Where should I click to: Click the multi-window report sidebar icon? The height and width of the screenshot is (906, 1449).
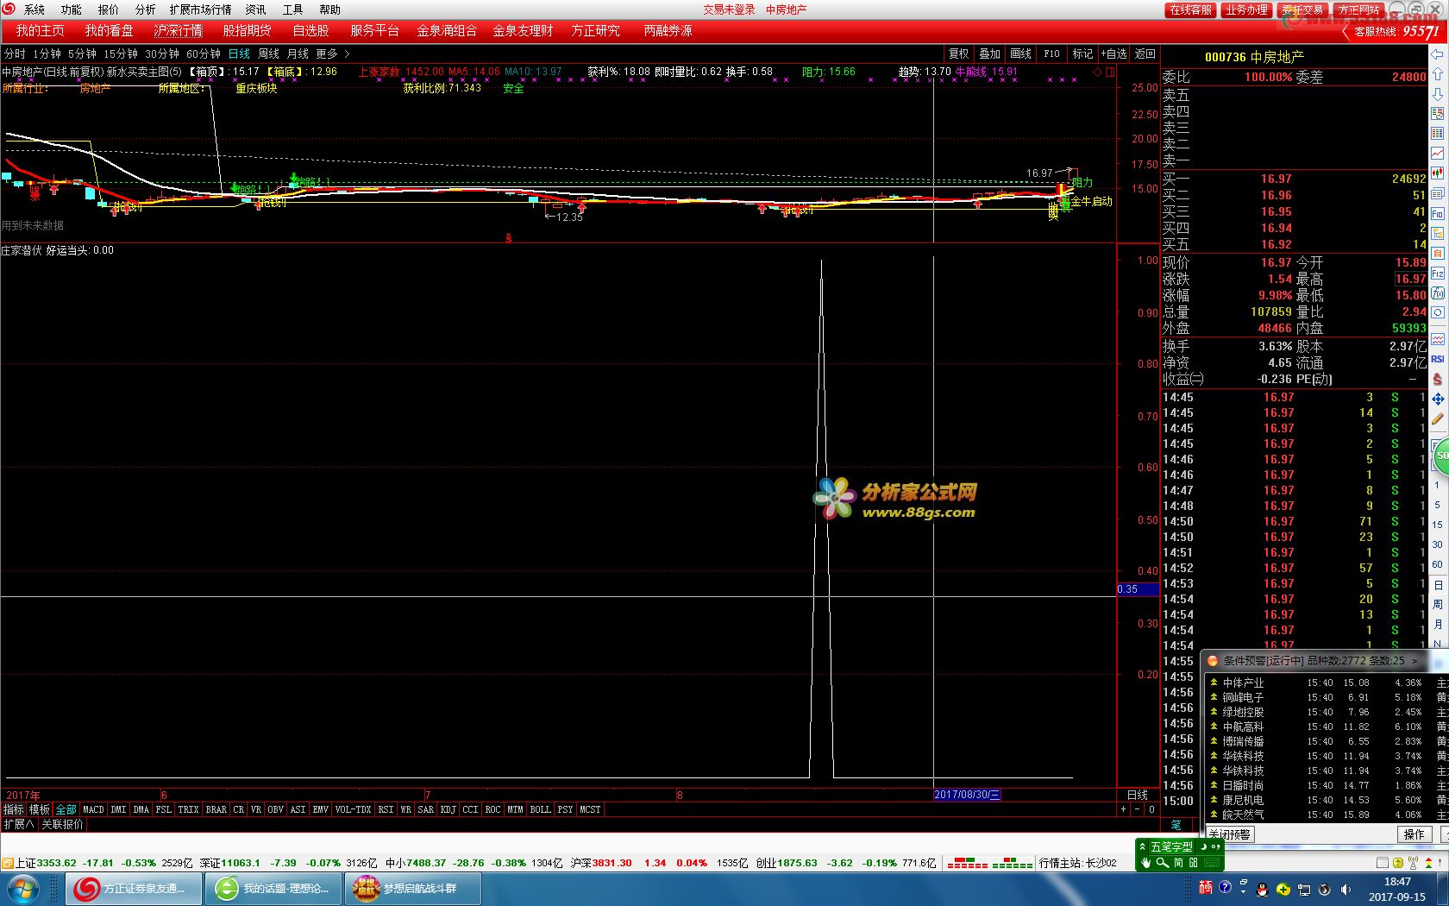1438,193
